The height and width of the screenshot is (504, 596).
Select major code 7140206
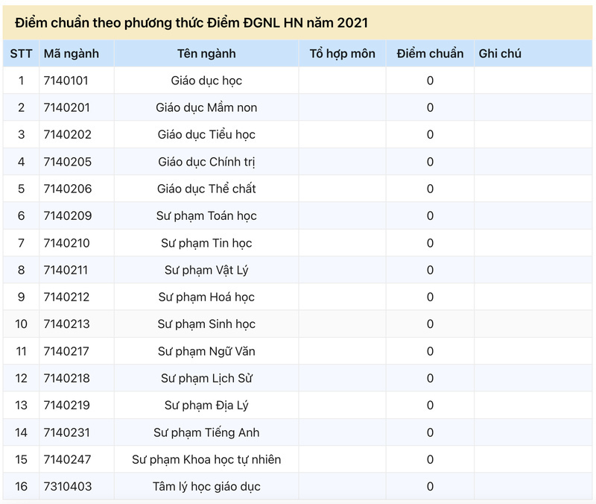68,189
